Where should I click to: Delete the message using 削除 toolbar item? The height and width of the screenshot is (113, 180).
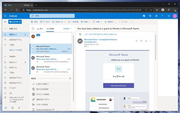[x=34, y=22]
